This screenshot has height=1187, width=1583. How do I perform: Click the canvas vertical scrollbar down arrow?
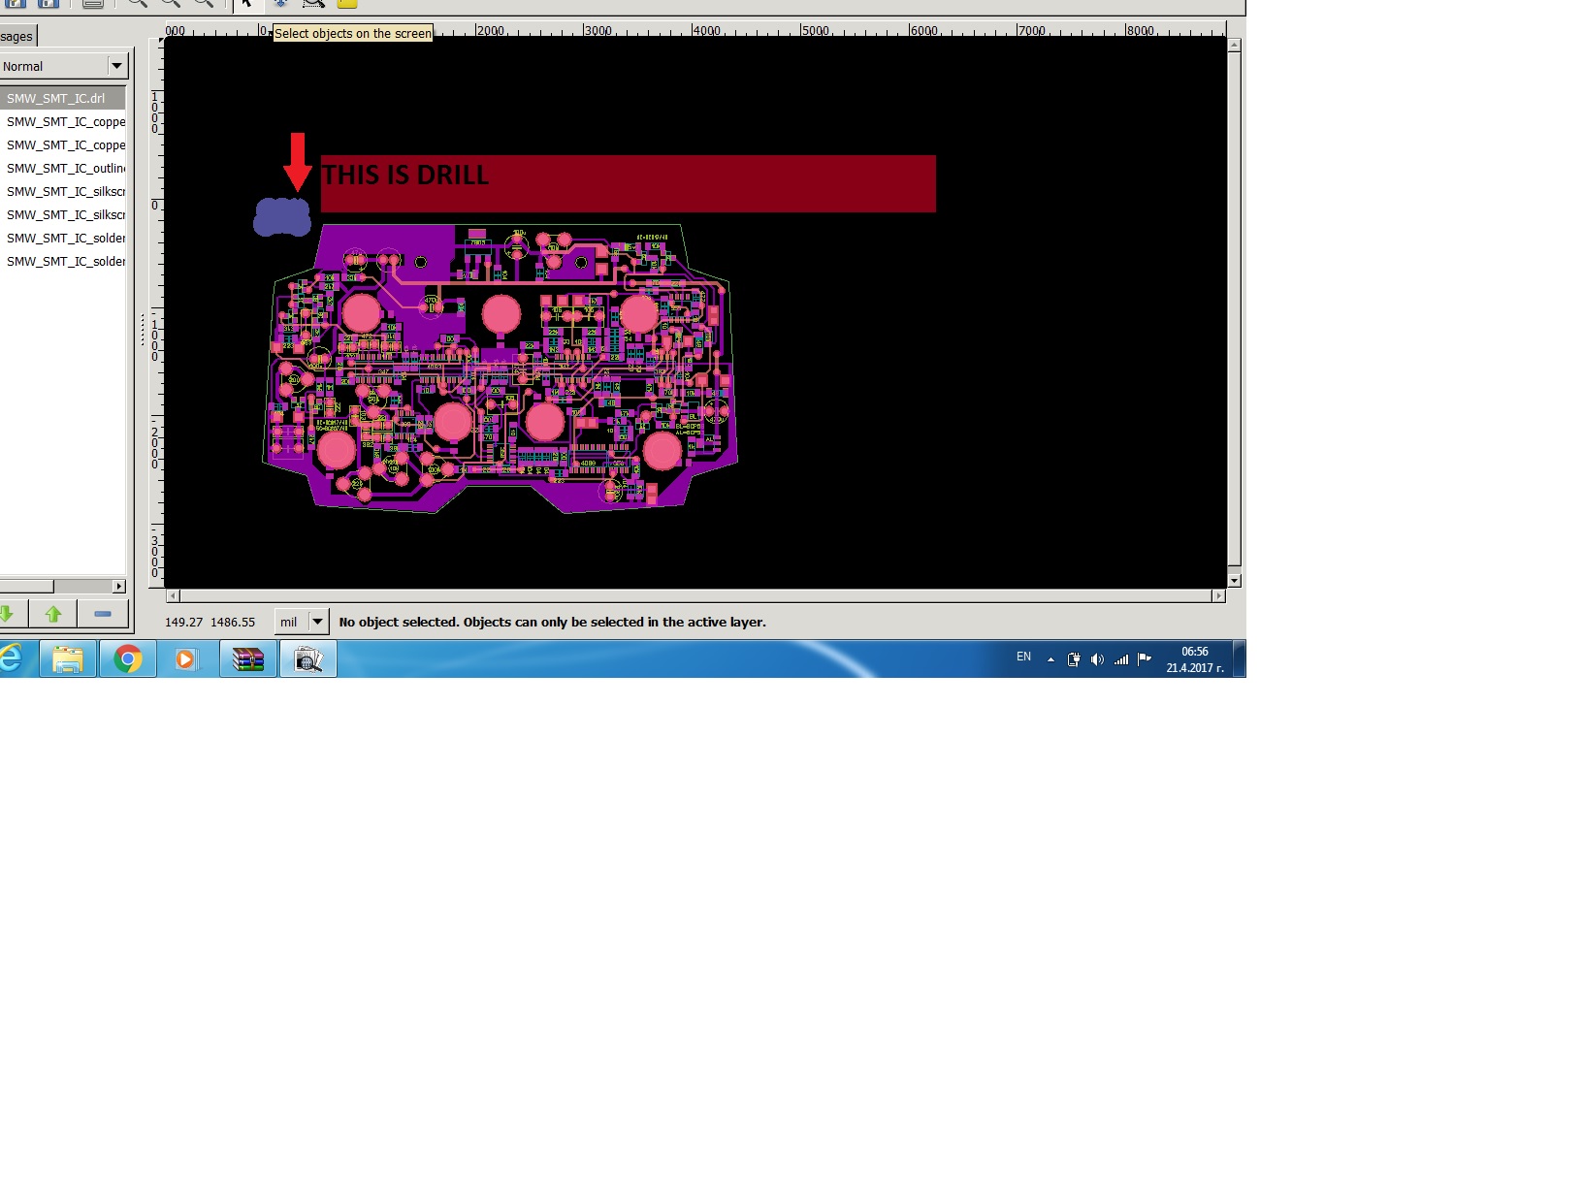[1234, 581]
